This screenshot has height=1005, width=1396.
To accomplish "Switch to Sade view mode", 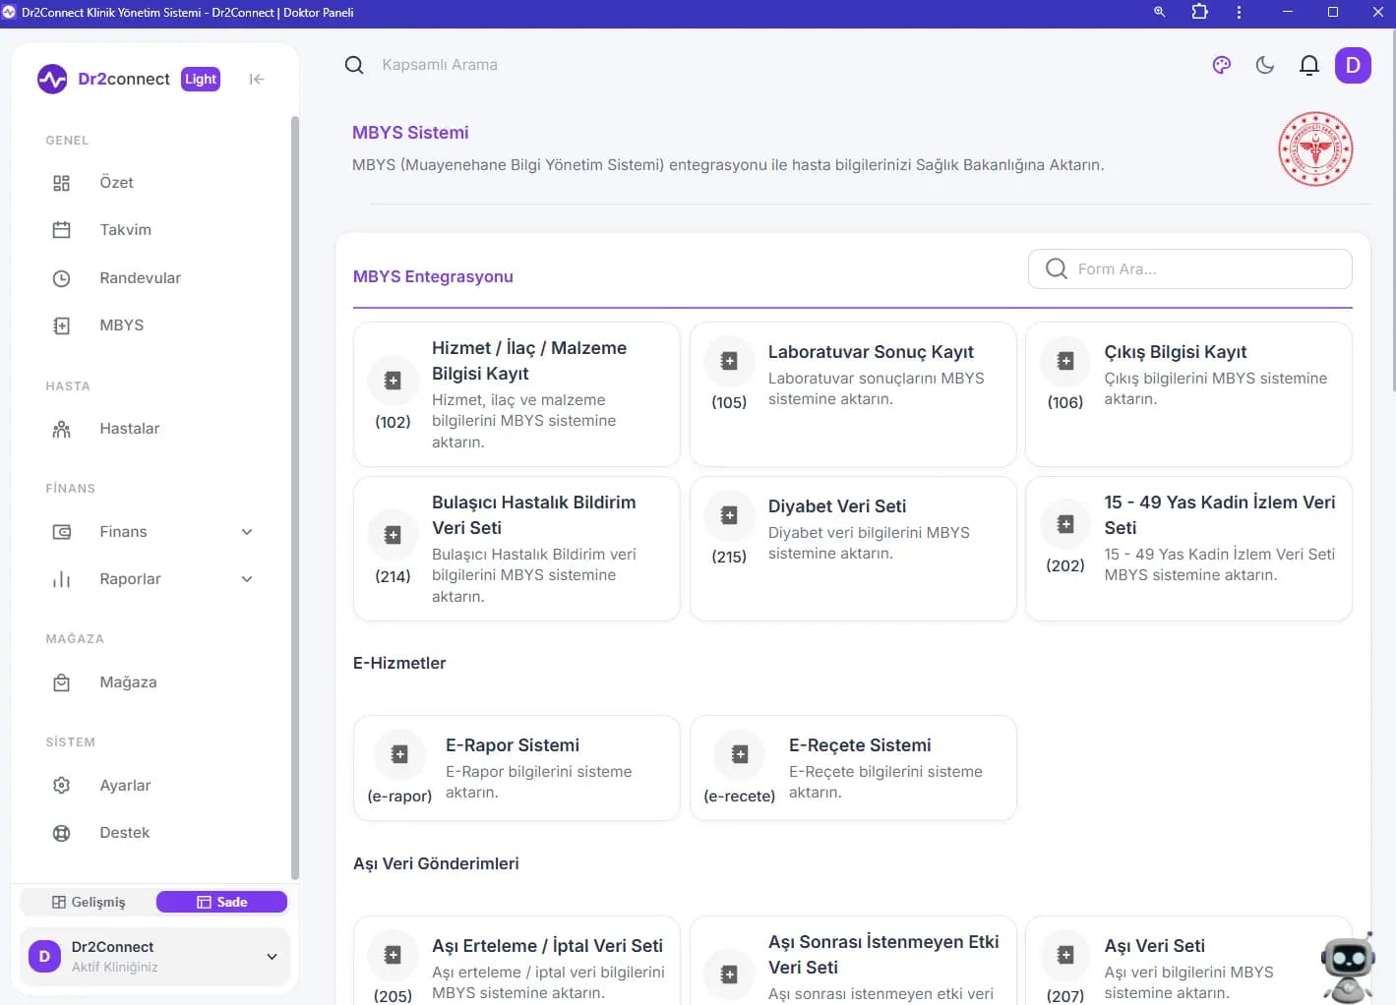I will (221, 902).
